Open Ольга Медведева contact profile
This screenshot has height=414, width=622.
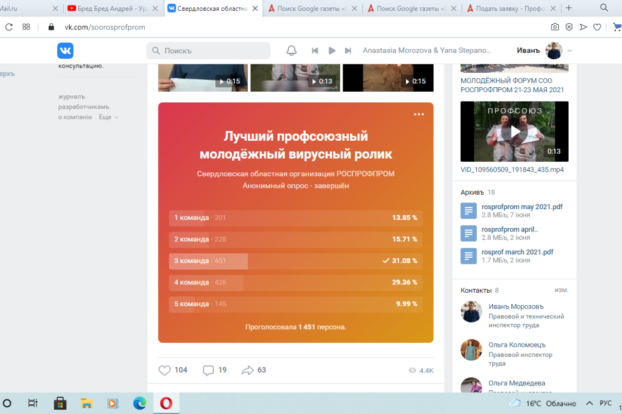[517, 383]
